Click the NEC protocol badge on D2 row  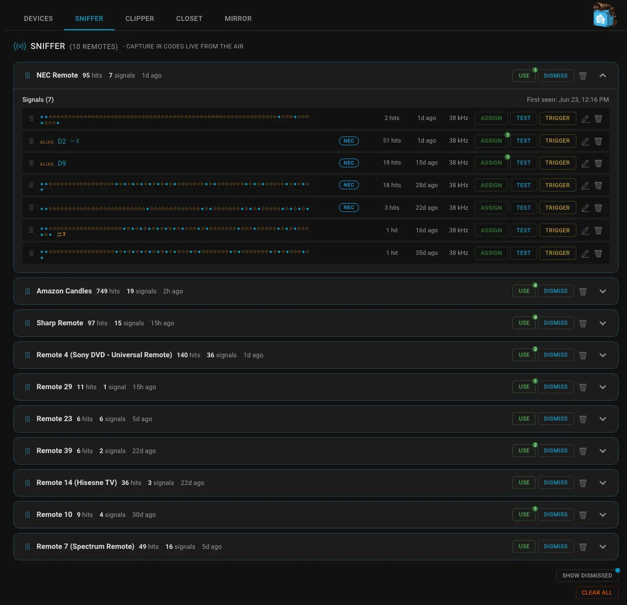pos(348,141)
